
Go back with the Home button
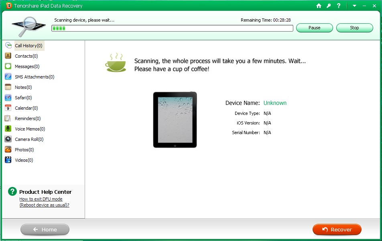[45, 229]
